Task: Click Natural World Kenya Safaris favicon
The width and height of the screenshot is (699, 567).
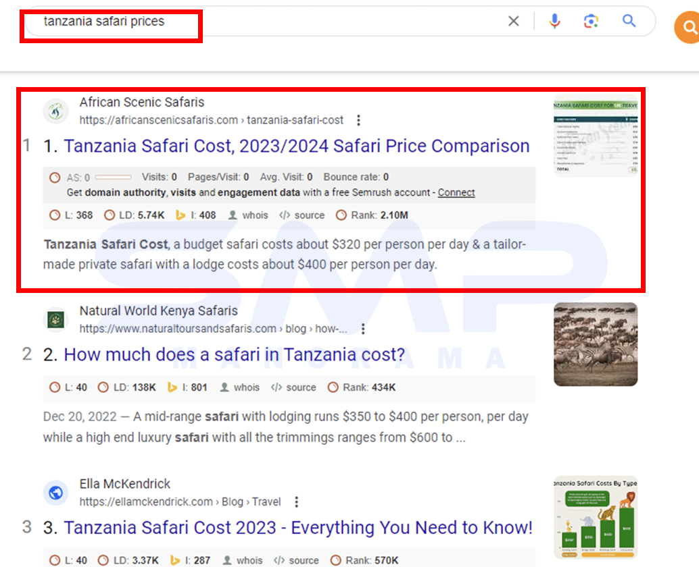Action: coord(55,319)
